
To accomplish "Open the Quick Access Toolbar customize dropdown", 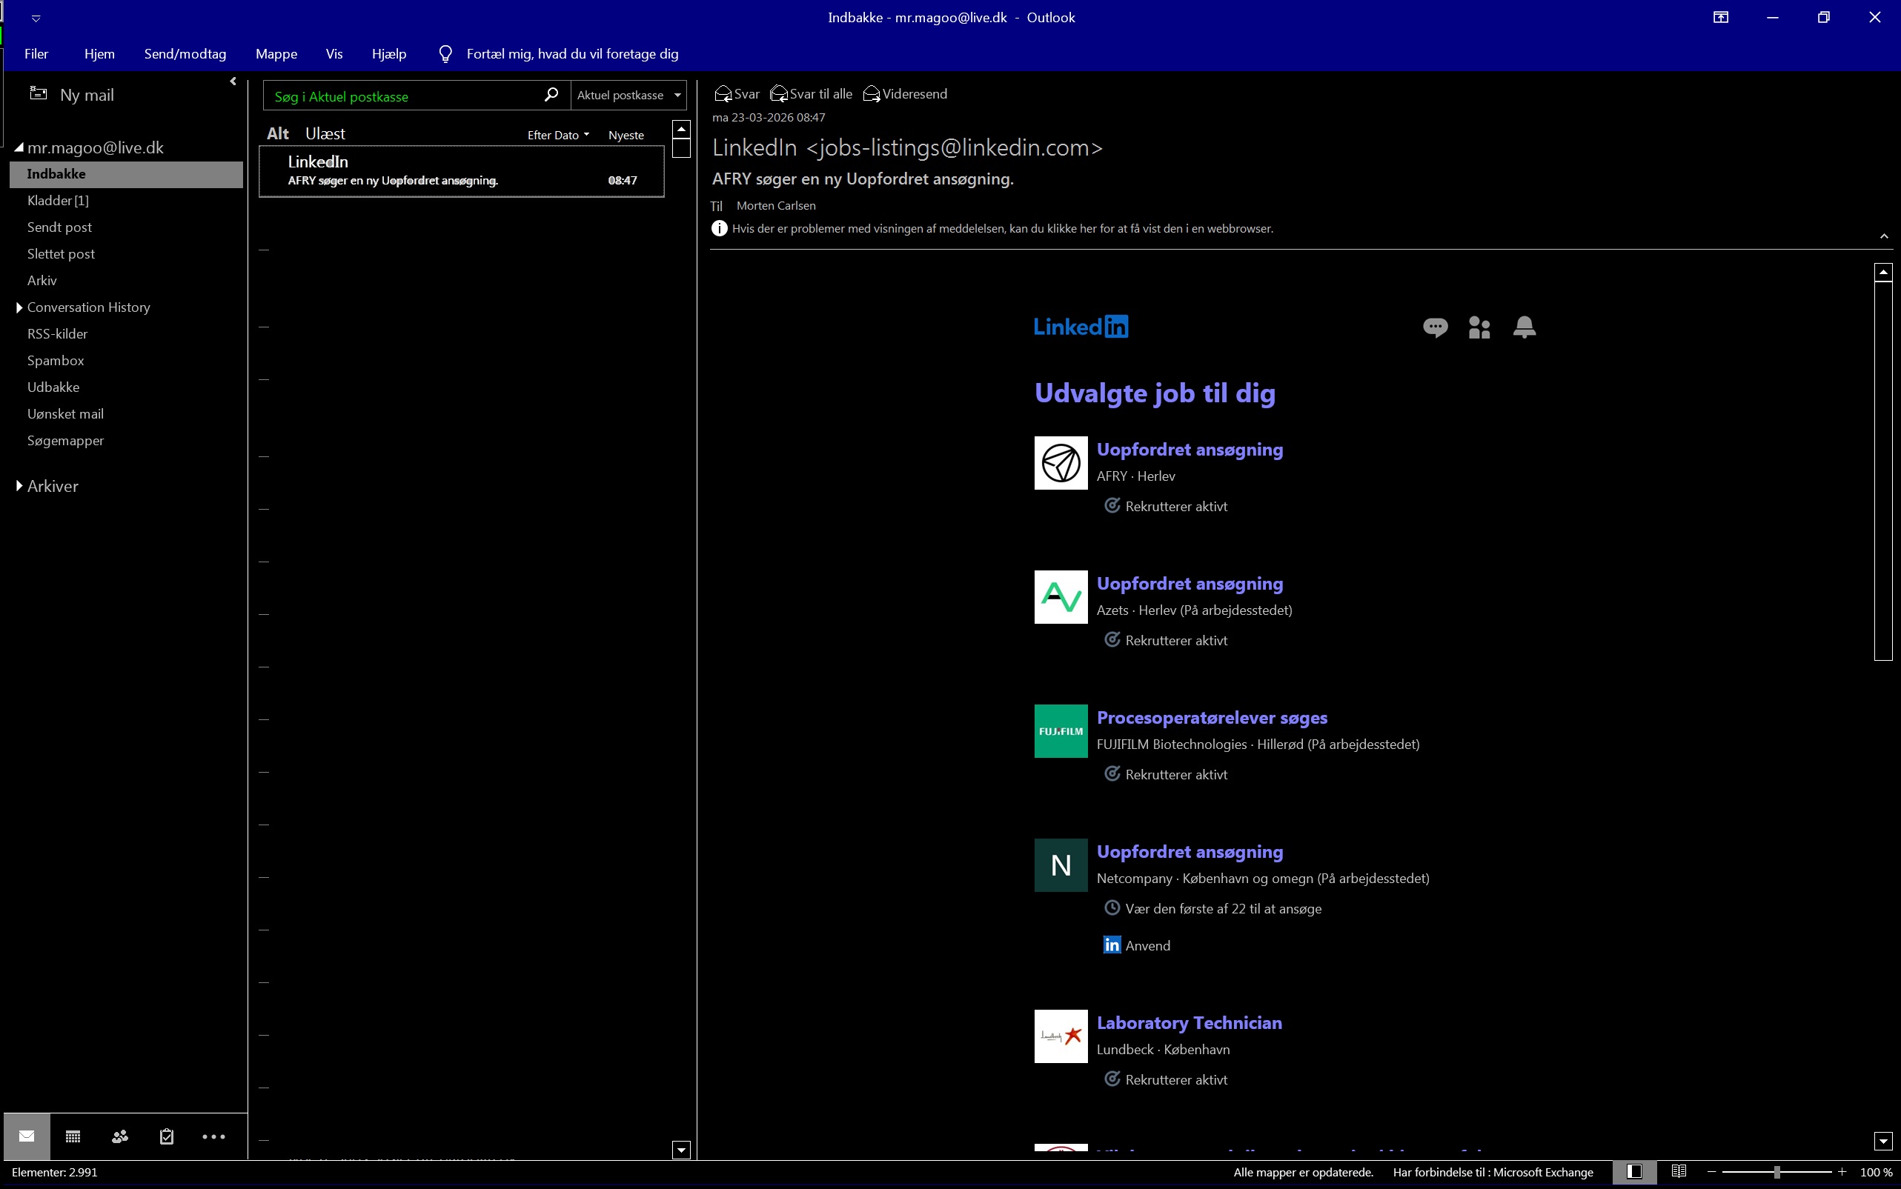I will pyautogui.click(x=36, y=18).
